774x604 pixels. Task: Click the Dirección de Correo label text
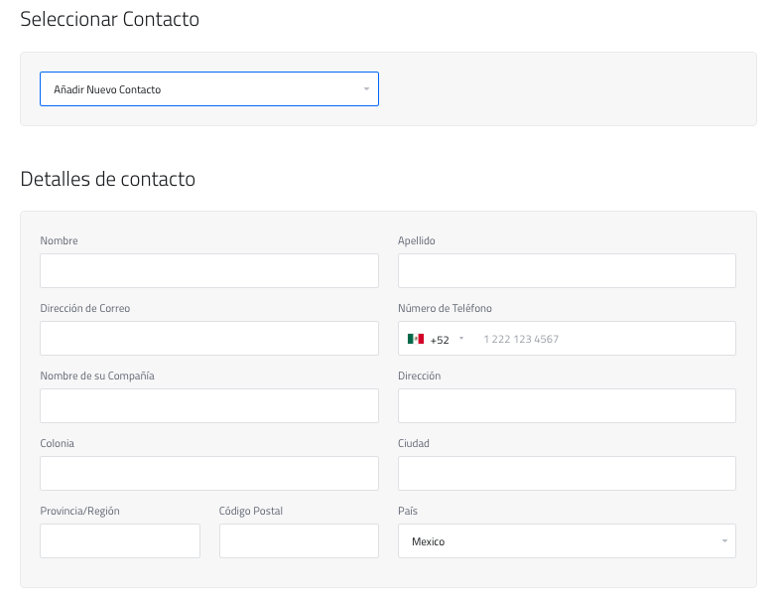85,308
